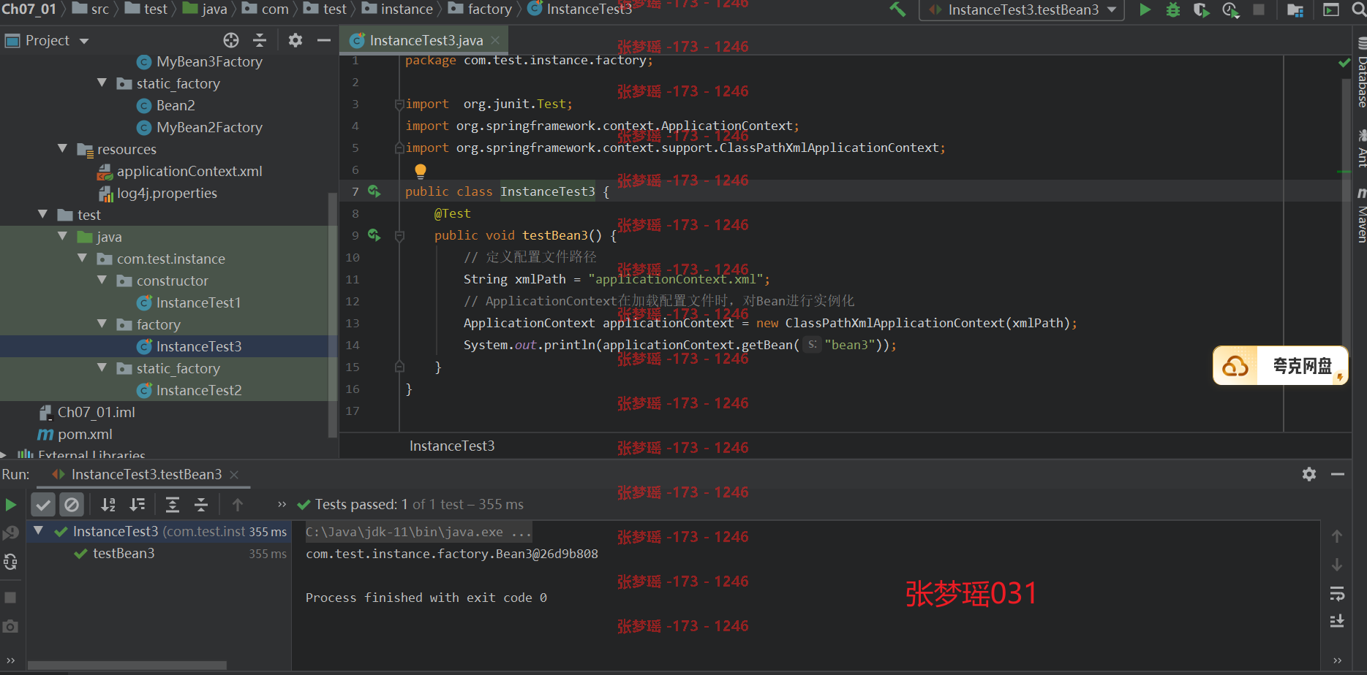Open run configuration dropdown InstanceTest3.testBean3

pyautogui.click(x=1022, y=10)
